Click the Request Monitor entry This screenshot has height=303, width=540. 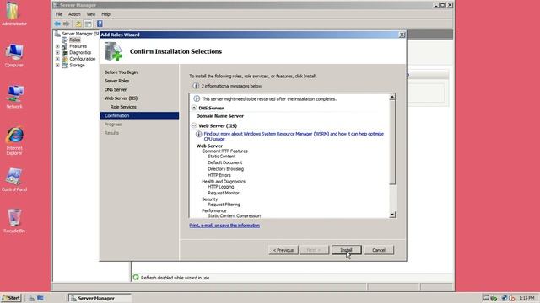coord(223,193)
